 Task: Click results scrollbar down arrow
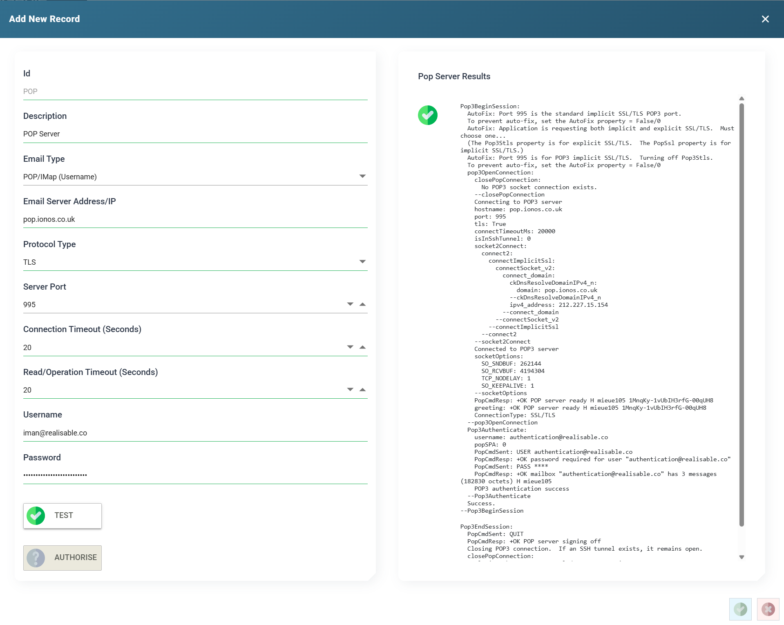pos(742,557)
